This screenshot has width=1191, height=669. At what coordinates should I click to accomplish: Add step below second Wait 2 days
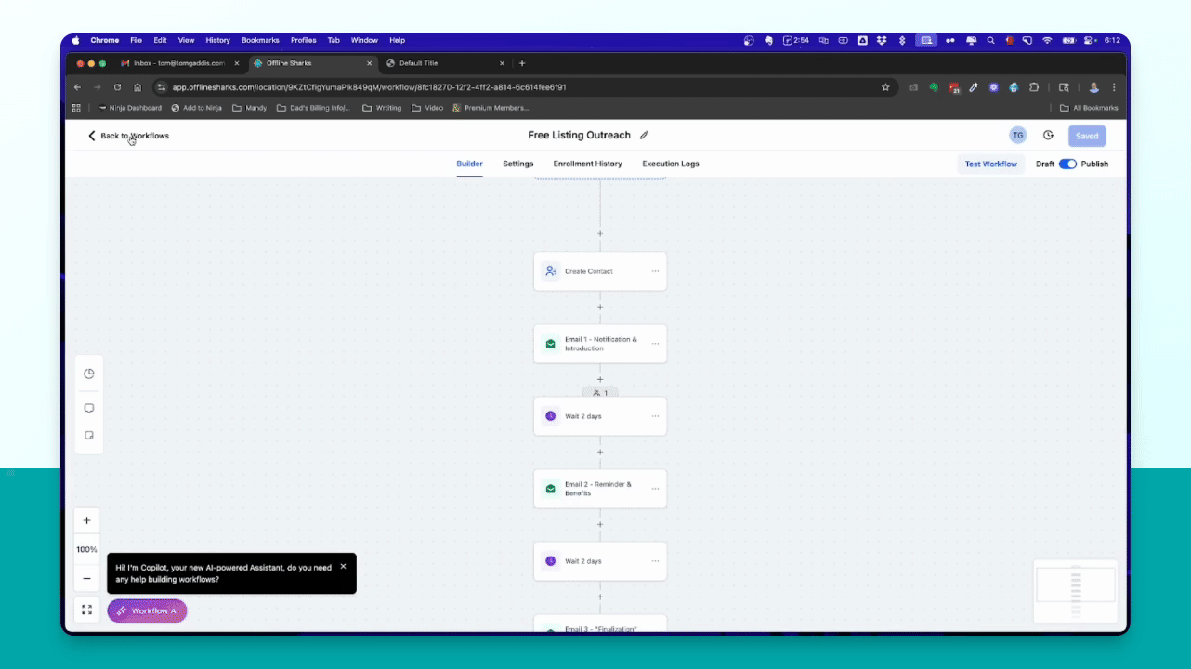coord(600,597)
